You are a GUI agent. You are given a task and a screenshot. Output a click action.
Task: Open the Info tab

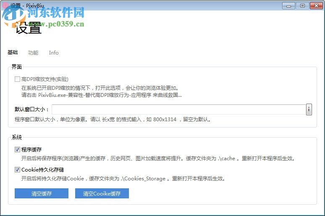[54, 52]
